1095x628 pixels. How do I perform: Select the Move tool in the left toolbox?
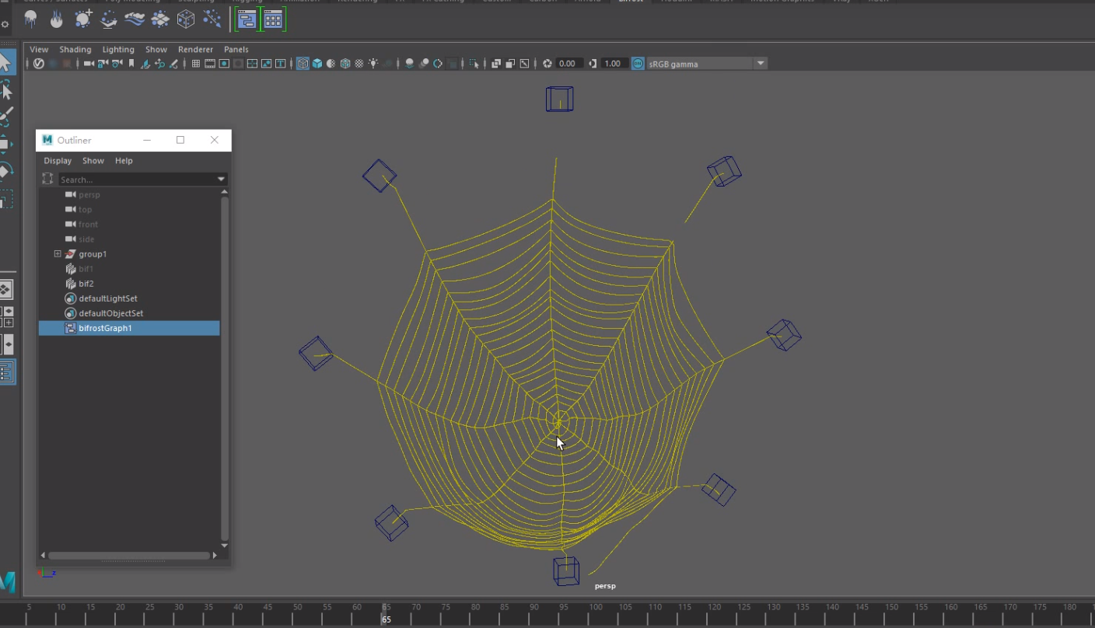click(9, 143)
